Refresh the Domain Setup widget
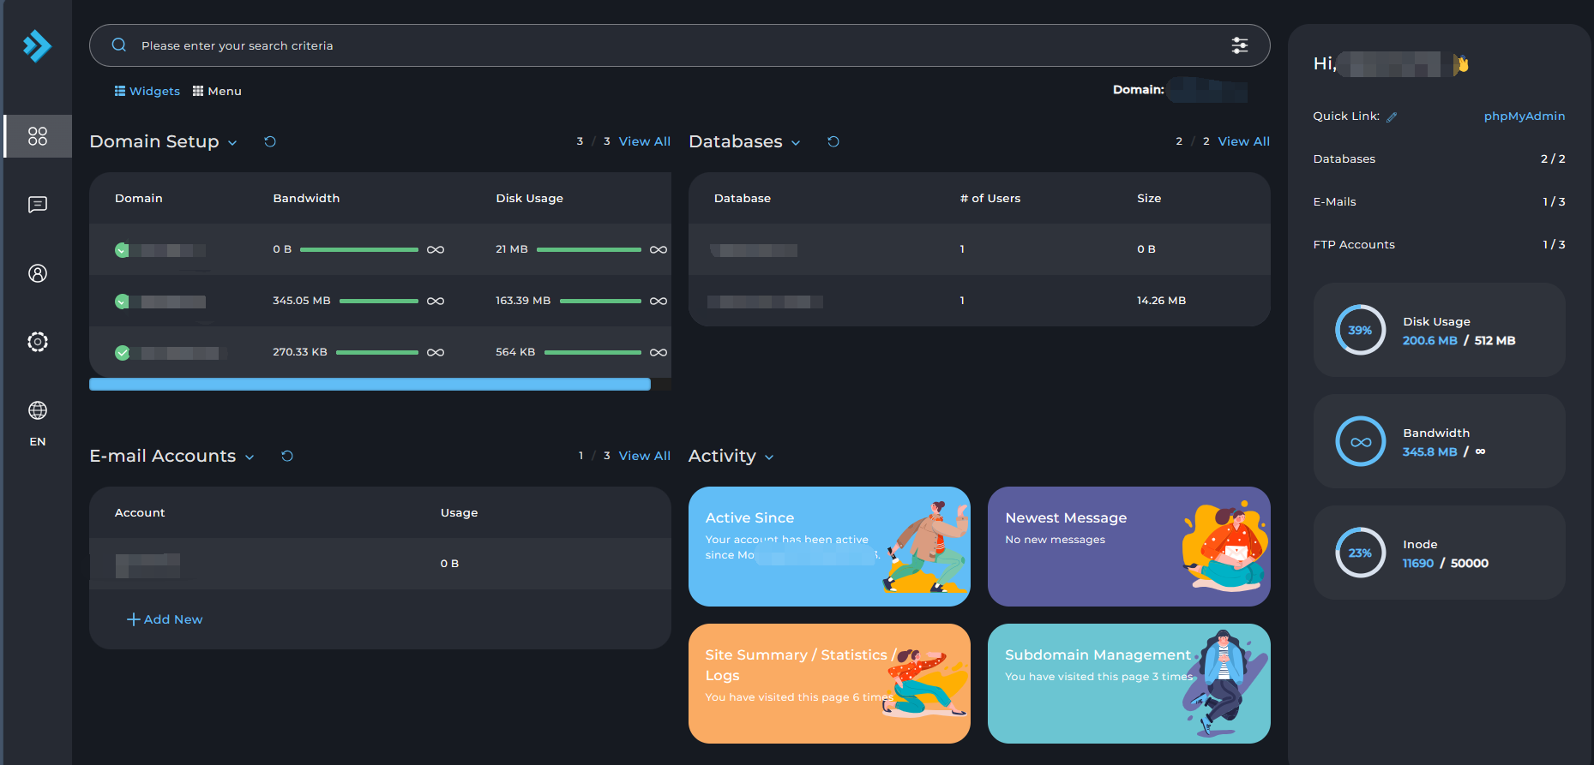 click(270, 142)
